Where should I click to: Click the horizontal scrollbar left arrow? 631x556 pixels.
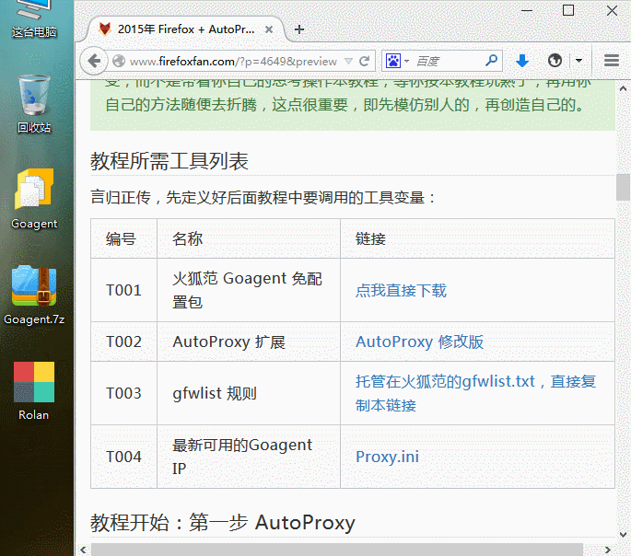click(x=83, y=550)
